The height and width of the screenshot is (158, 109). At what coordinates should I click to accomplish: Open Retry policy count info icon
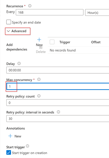(x=39, y=96)
